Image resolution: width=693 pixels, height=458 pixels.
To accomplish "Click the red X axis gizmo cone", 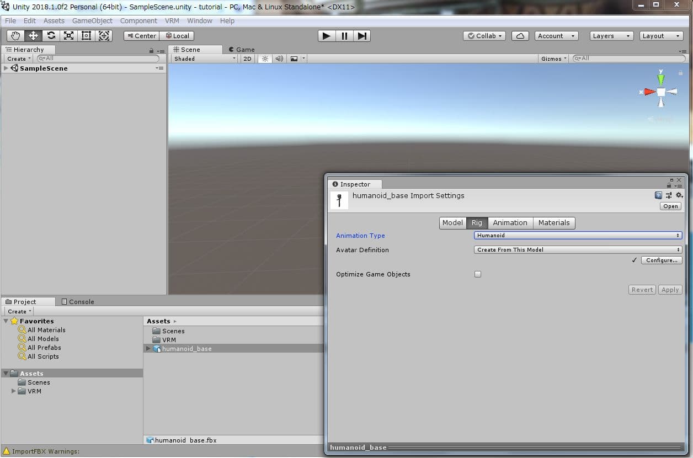I will click(649, 92).
